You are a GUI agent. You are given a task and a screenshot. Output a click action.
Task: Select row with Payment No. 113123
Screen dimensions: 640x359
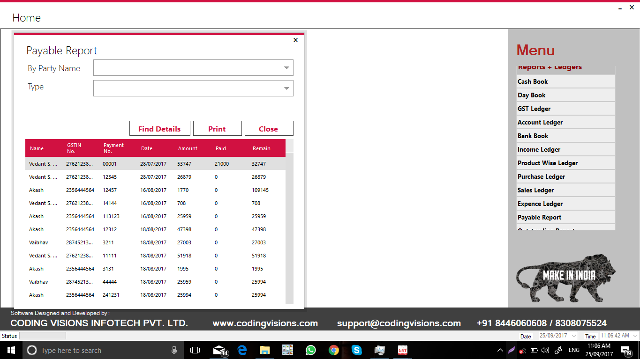(x=155, y=216)
